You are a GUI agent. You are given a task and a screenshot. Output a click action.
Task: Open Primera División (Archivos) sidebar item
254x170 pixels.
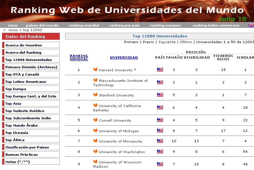31,67
